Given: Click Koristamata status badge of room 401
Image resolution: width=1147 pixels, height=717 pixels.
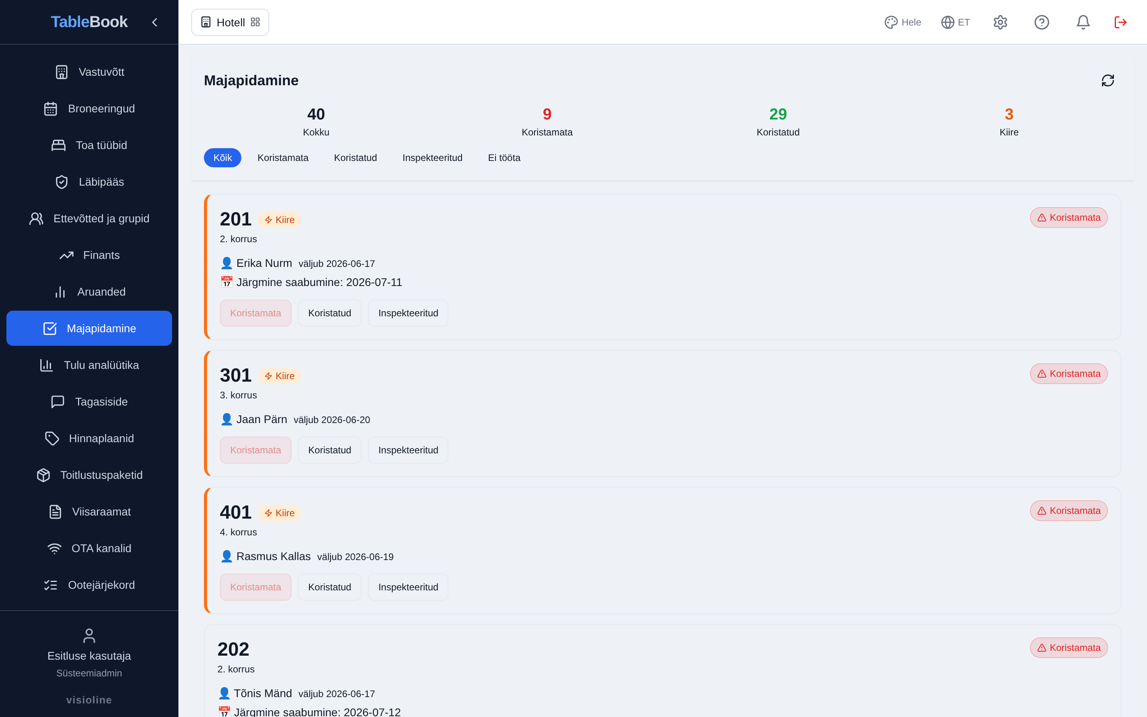Looking at the screenshot, I should pos(1068,511).
